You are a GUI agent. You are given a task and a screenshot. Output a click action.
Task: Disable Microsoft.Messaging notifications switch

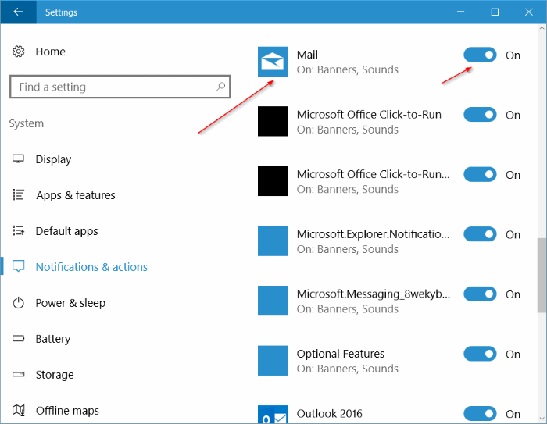pos(480,294)
